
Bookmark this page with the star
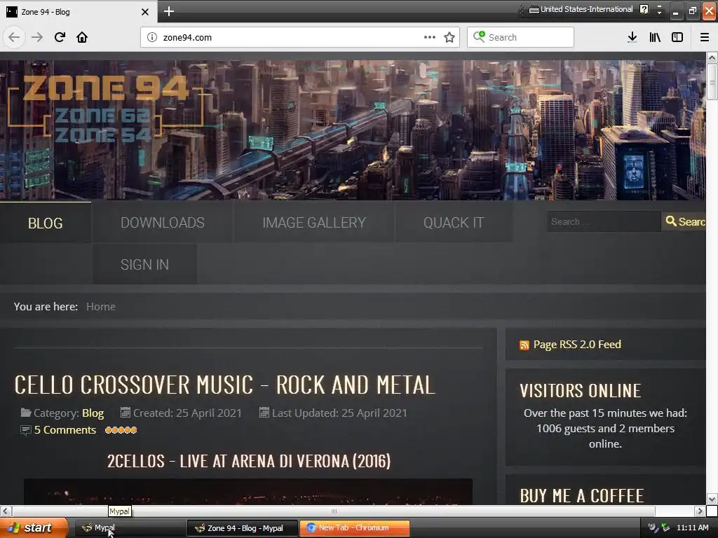click(449, 37)
